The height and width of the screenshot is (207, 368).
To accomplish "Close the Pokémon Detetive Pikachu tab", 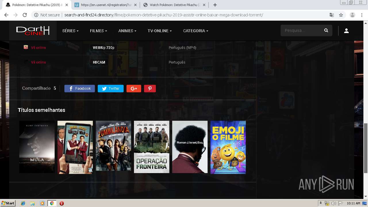I will point(66,5).
